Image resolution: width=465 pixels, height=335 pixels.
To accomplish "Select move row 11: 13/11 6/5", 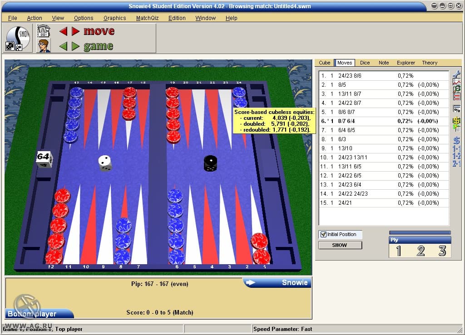I will point(384,166).
